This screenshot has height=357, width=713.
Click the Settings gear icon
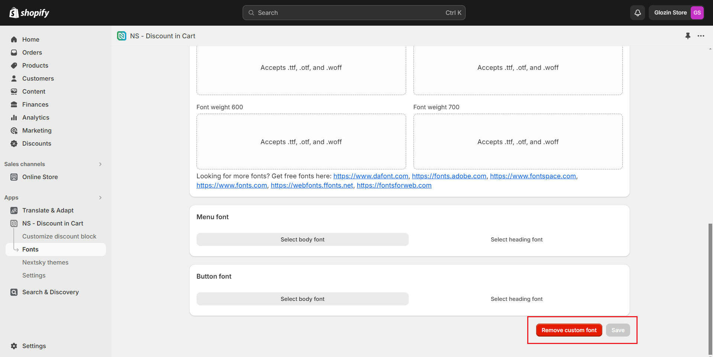pos(14,346)
